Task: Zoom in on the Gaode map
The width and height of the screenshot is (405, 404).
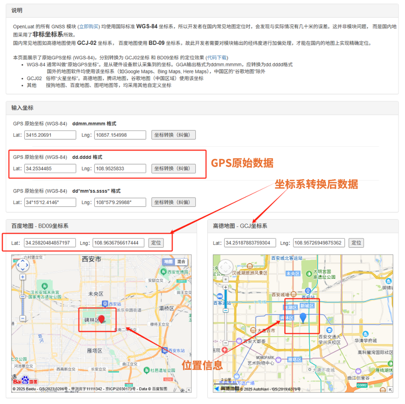Action: [x=225, y=287]
